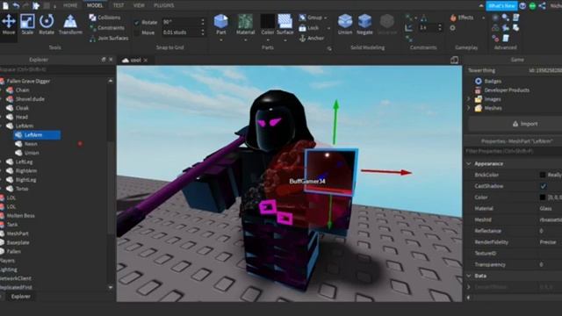Click the Group button
562x316 pixels.
(x=311, y=18)
